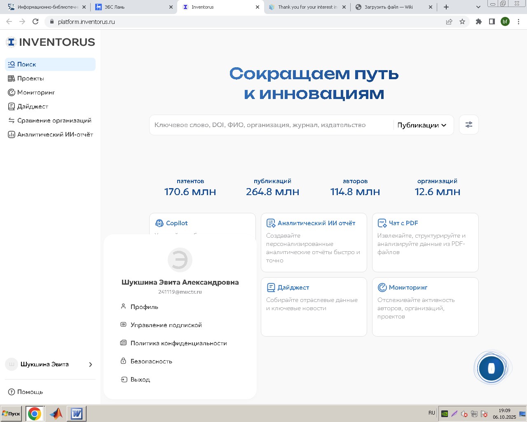The width and height of the screenshot is (527, 422).
Task: Open Управление подпиской in the profile menu
Action: tap(166, 325)
